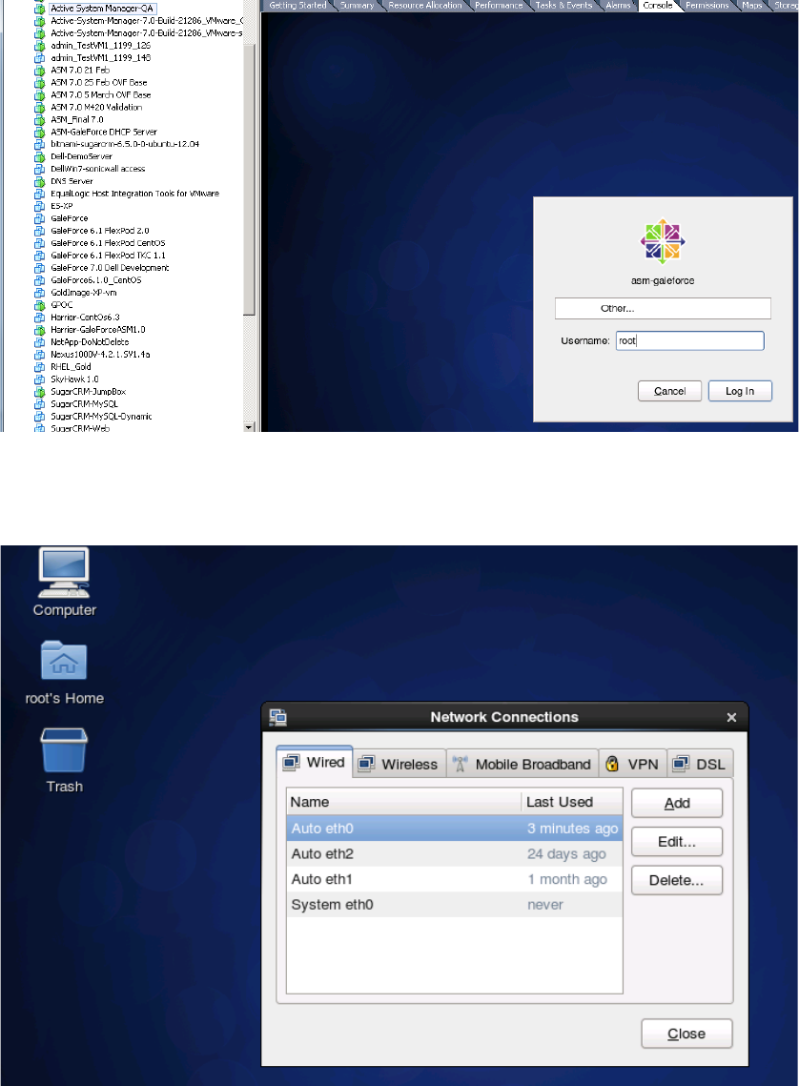
Task: Select Nexus1000V-4.2.1.SV1.4a VM
Action: pos(100,355)
